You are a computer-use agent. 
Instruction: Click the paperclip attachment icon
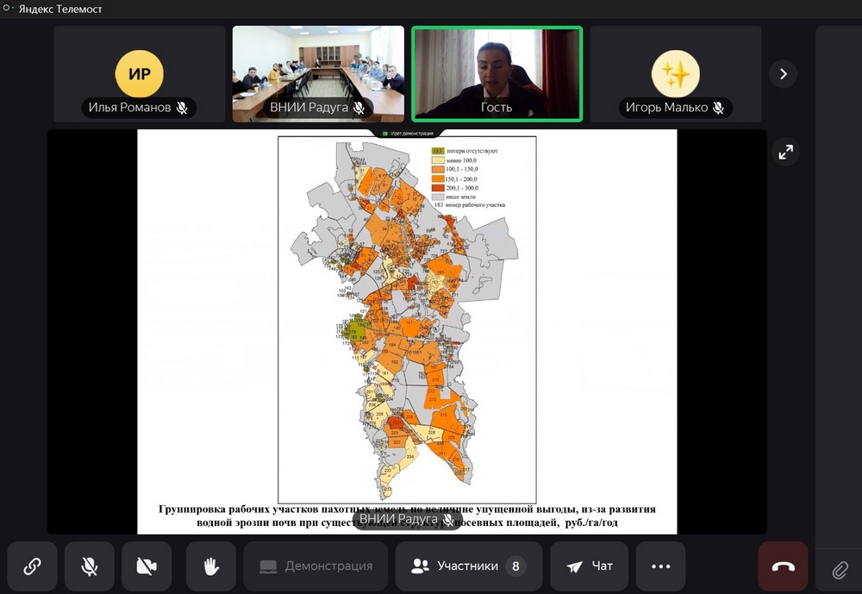pos(840,570)
